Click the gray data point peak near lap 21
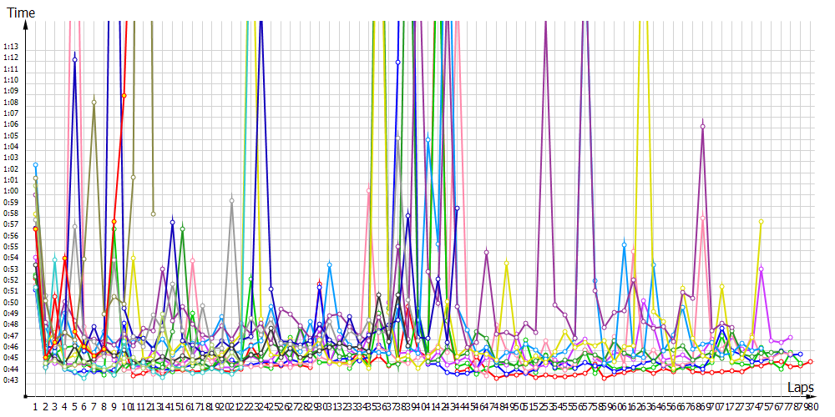This screenshot has height=417, width=835. pyautogui.click(x=231, y=201)
